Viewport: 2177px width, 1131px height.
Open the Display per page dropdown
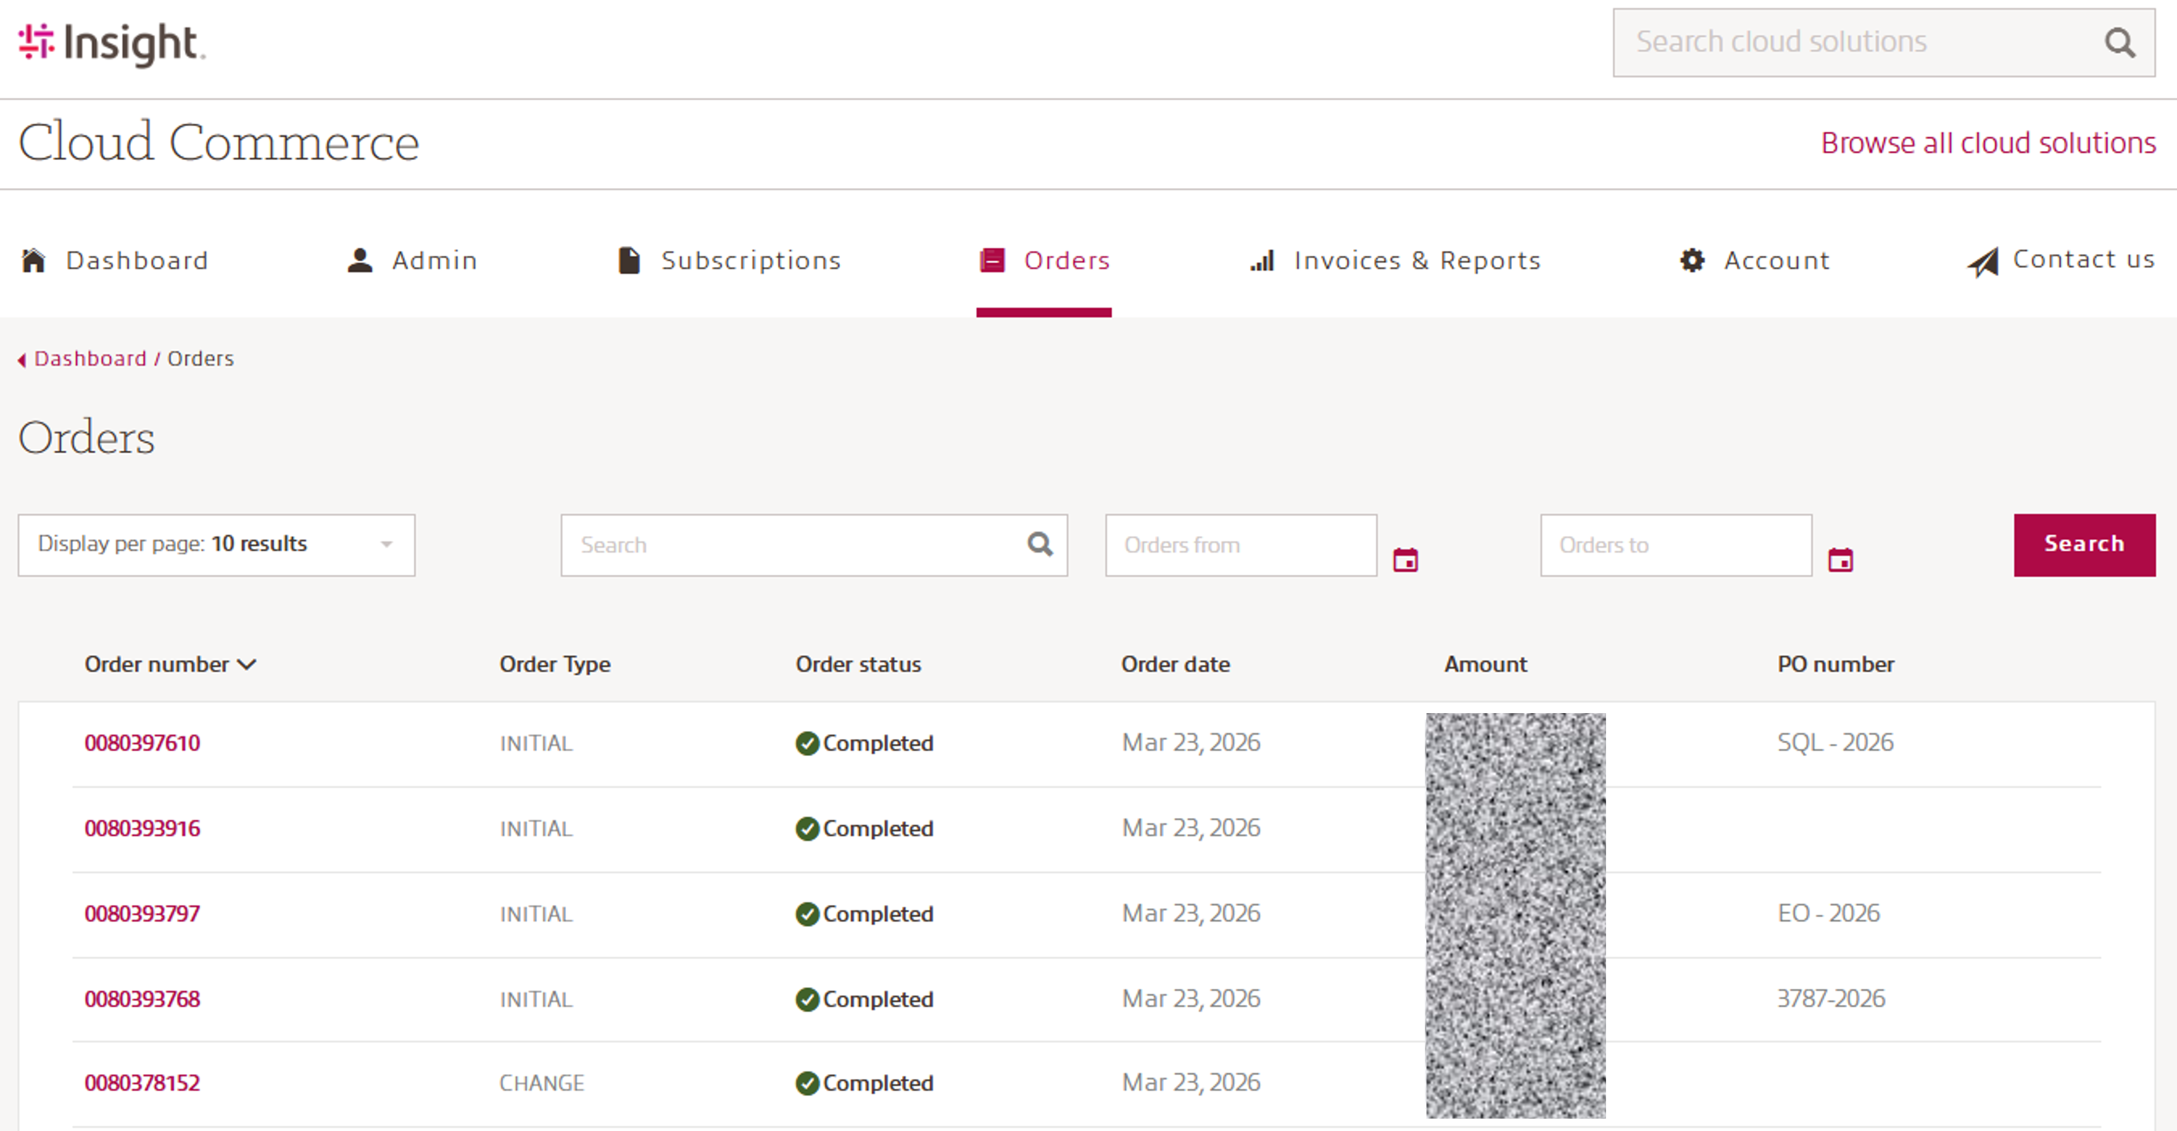click(216, 545)
